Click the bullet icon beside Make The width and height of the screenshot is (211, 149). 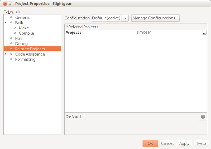[x=15, y=28]
